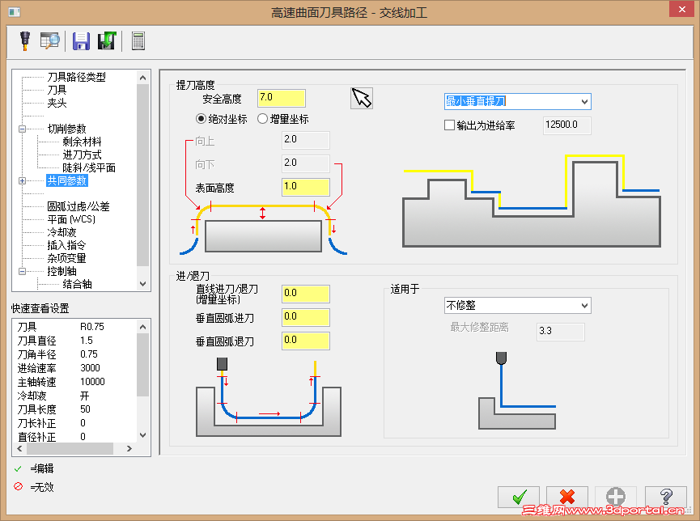Click the 12500.0 feed rate field
Screen dimensions: 700x521
pyautogui.click(x=567, y=125)
